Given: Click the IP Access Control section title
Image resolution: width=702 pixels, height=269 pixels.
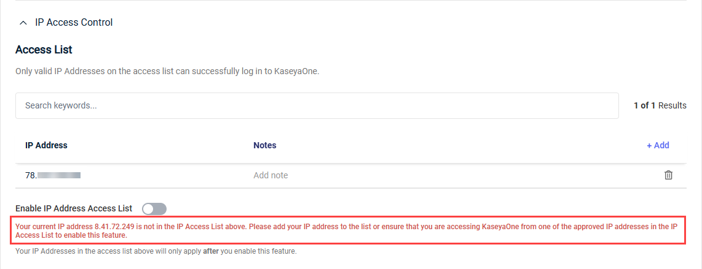Looking at the screenshot, I should (x=74, y=22).
